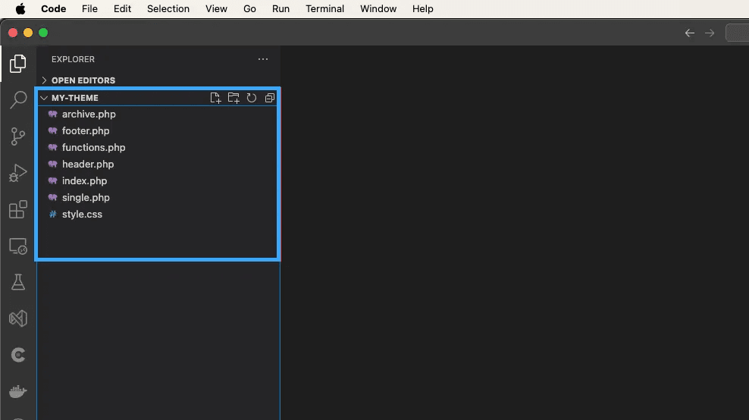
Task: Open Source Control view in activity bar
Action: [x=17, y=136]
